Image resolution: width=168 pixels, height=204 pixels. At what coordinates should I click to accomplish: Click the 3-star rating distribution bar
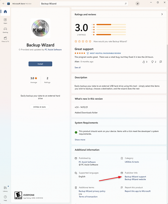111,30
